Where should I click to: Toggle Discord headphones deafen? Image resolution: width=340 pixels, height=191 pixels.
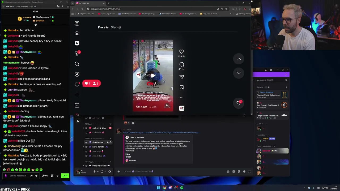coord(102,172)
